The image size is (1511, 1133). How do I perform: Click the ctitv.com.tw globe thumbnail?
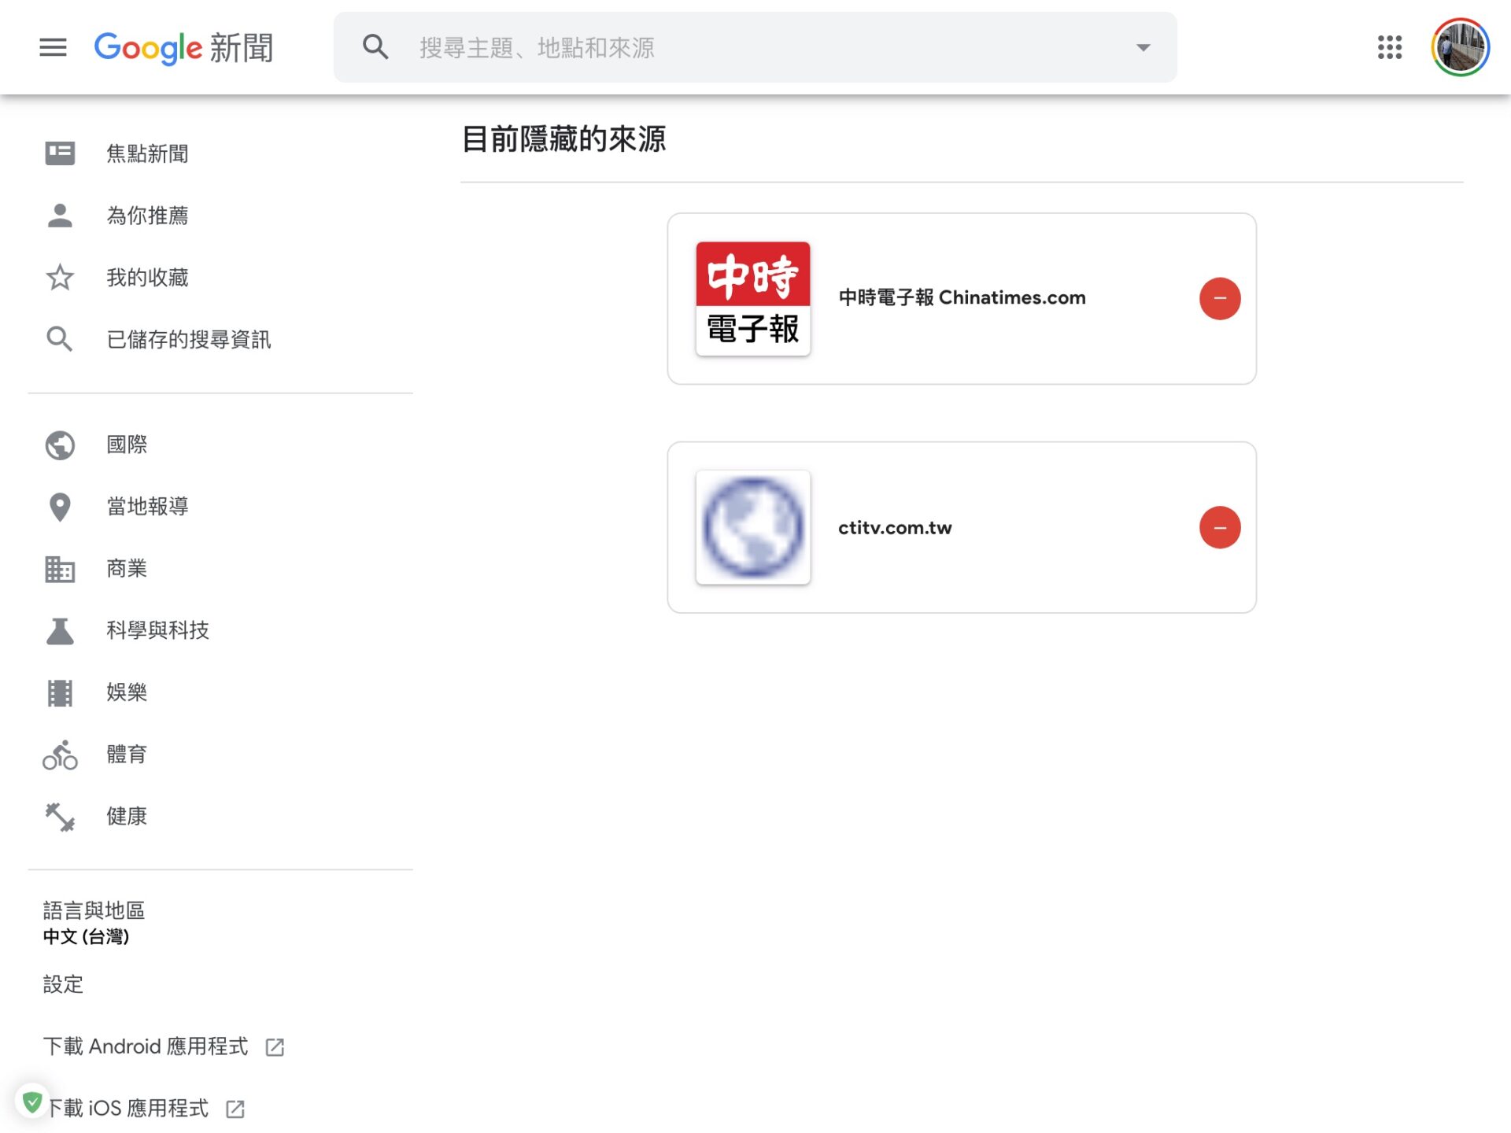[x=753, y=527]
